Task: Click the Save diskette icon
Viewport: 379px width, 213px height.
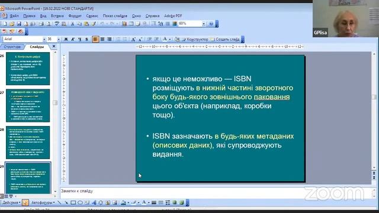Action: click(x=19, y=24)
